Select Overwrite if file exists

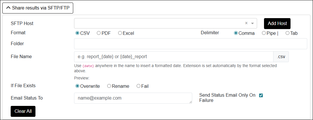click(x=77, y=86)
